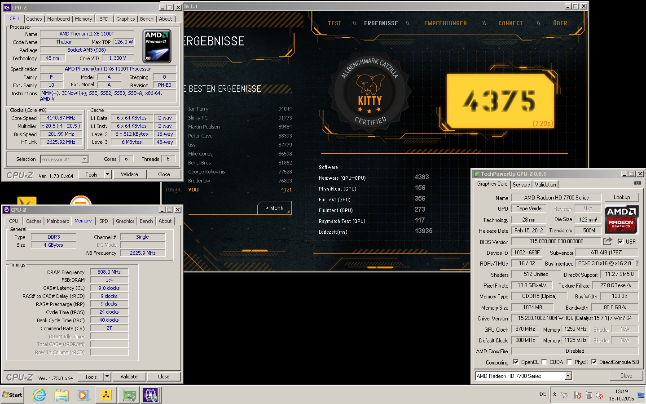Viewport: 646px width, 404px height.
Task: Click the CPU-Z title bar icon in memory window
Action: (7, 209)
